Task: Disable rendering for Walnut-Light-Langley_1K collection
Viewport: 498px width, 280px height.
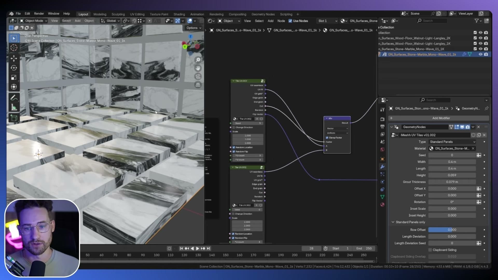Action: pyautogui.click(x=486, y=44)
